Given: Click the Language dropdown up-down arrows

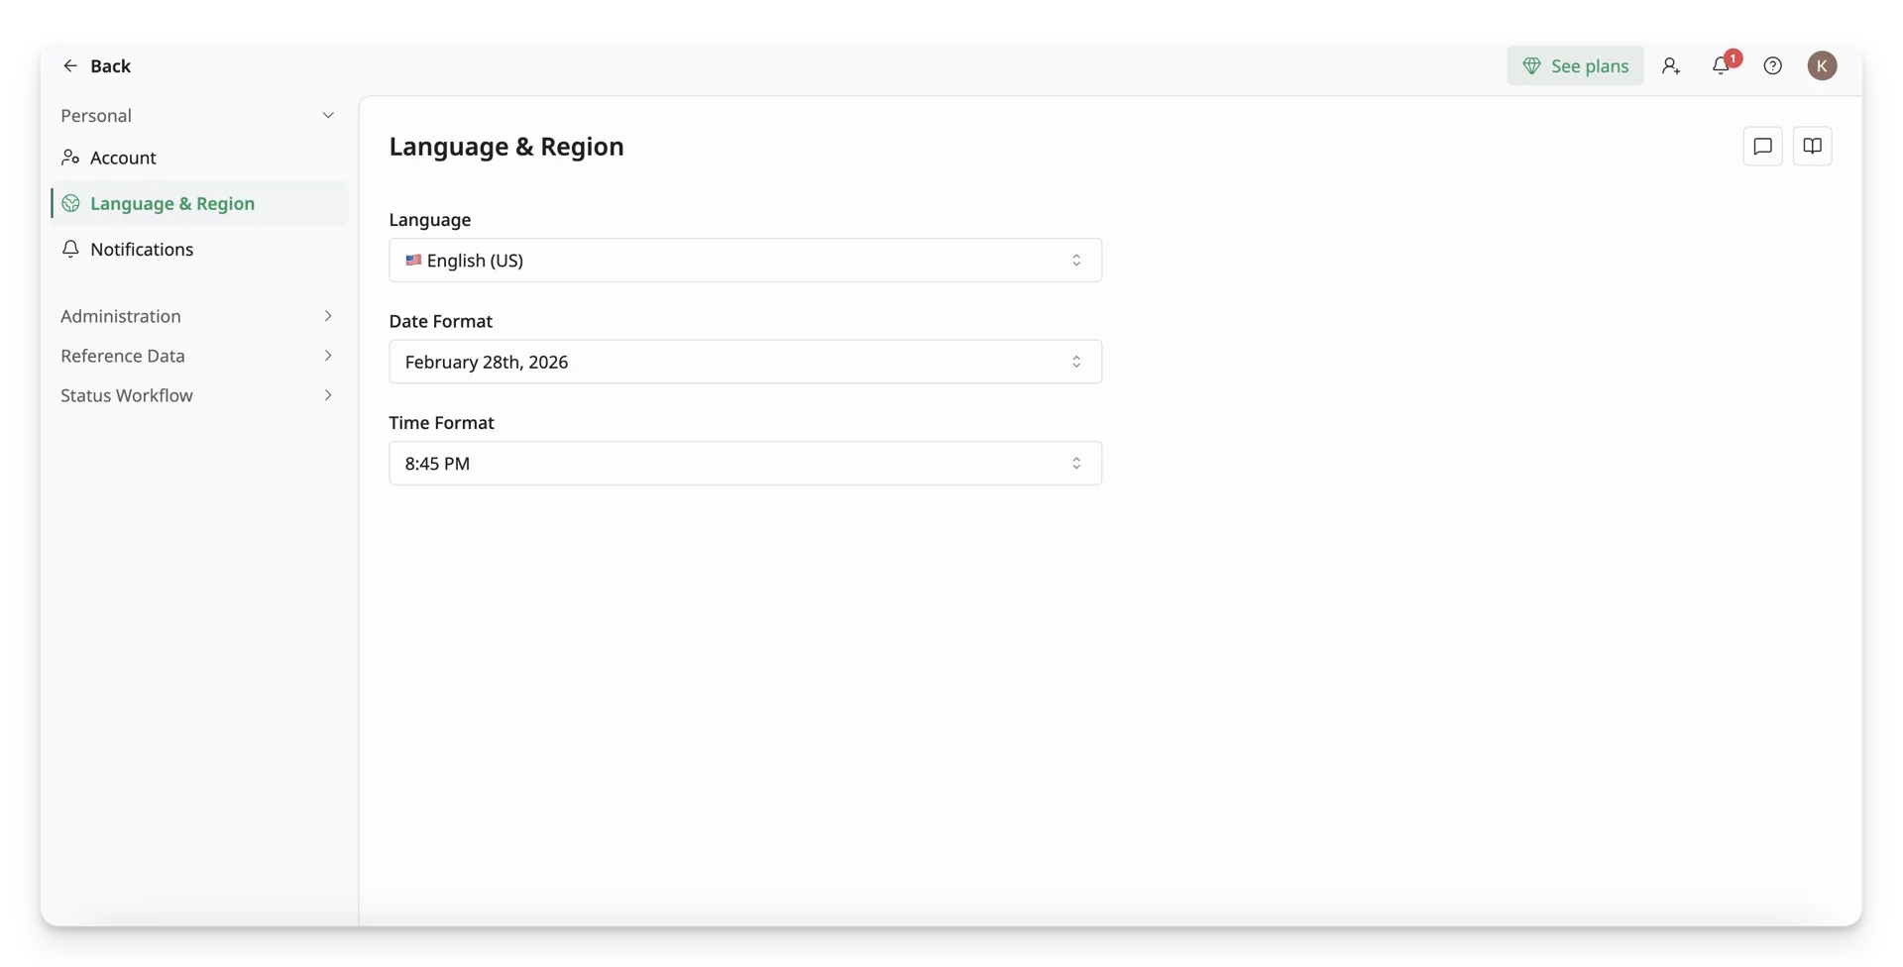Looking at the screenshot, I should tap(1076, 261).
